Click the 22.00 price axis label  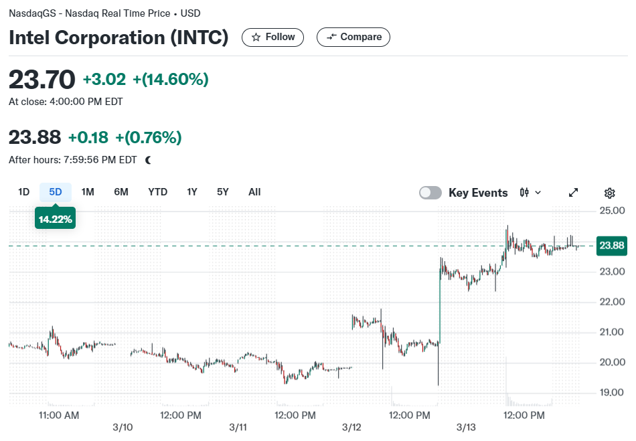point(612,302)
